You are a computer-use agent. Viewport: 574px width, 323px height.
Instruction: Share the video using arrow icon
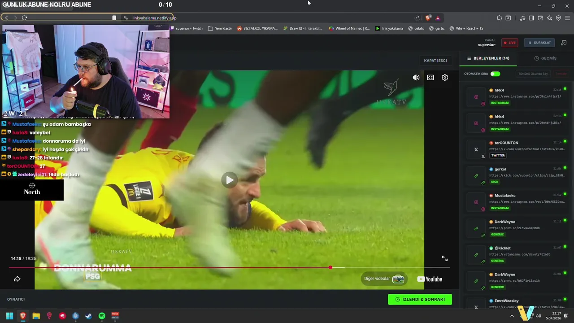coord(17,279)
